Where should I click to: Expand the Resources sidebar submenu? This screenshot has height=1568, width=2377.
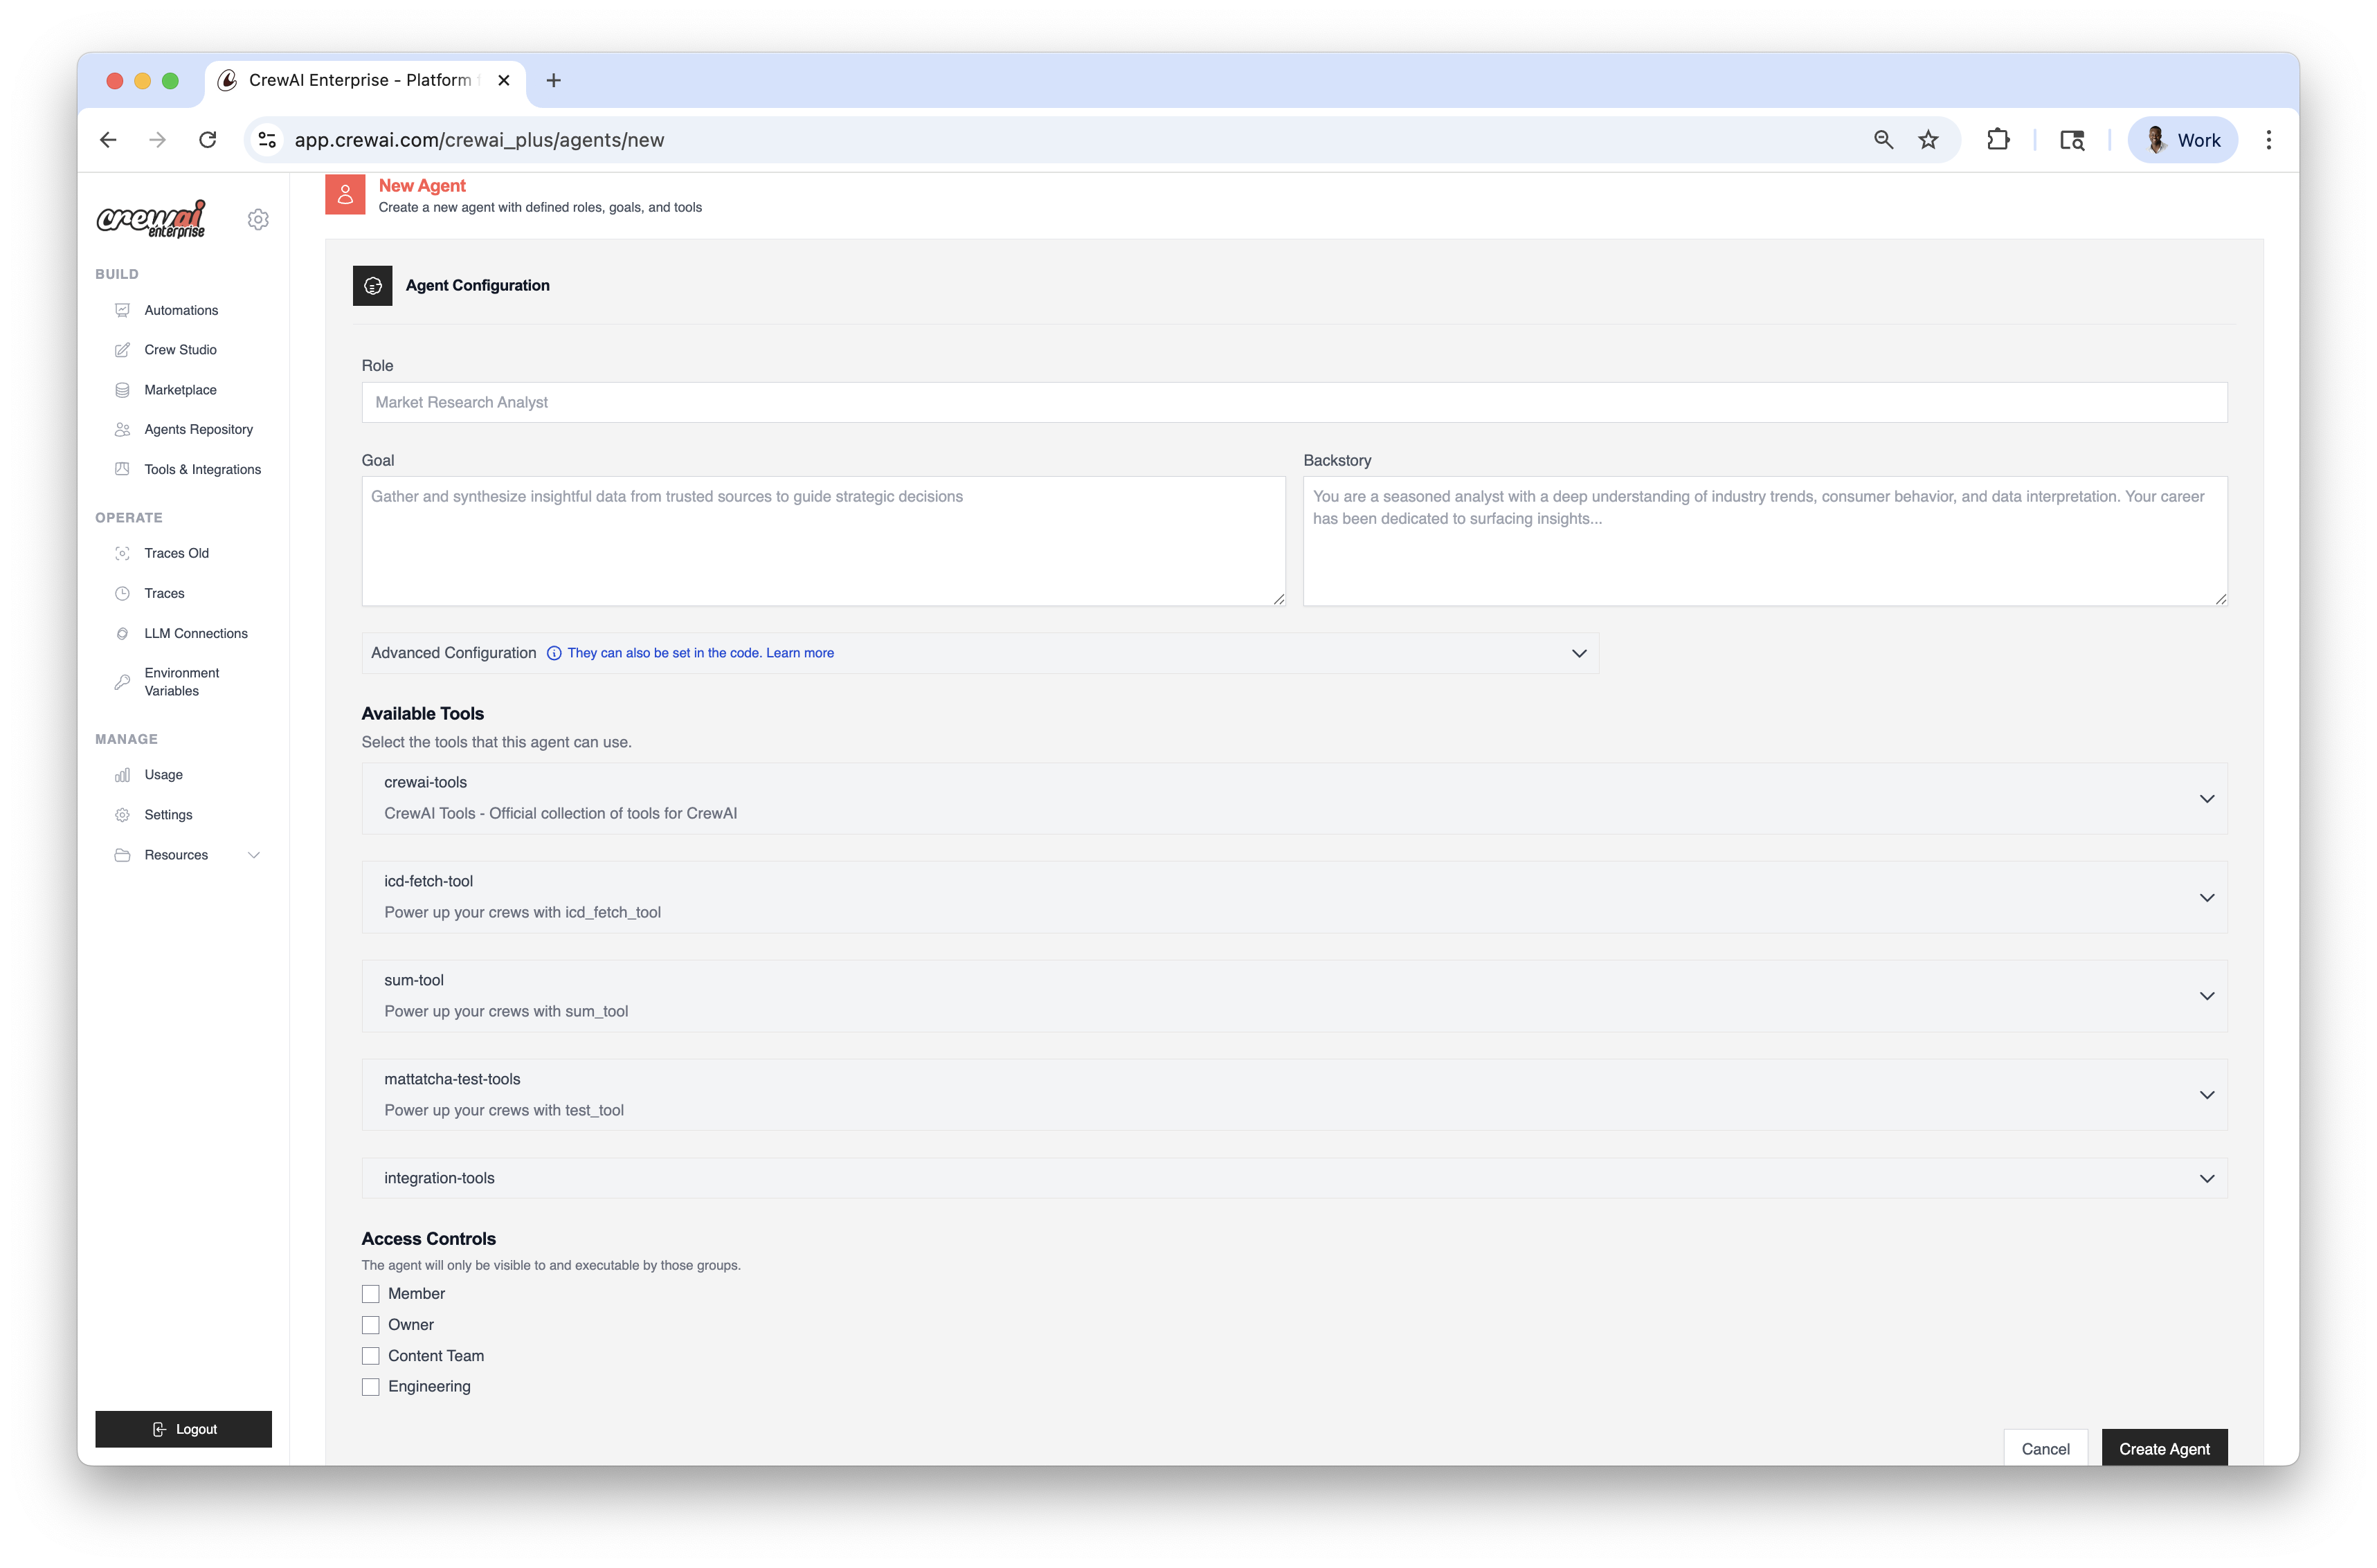point(254,855)
